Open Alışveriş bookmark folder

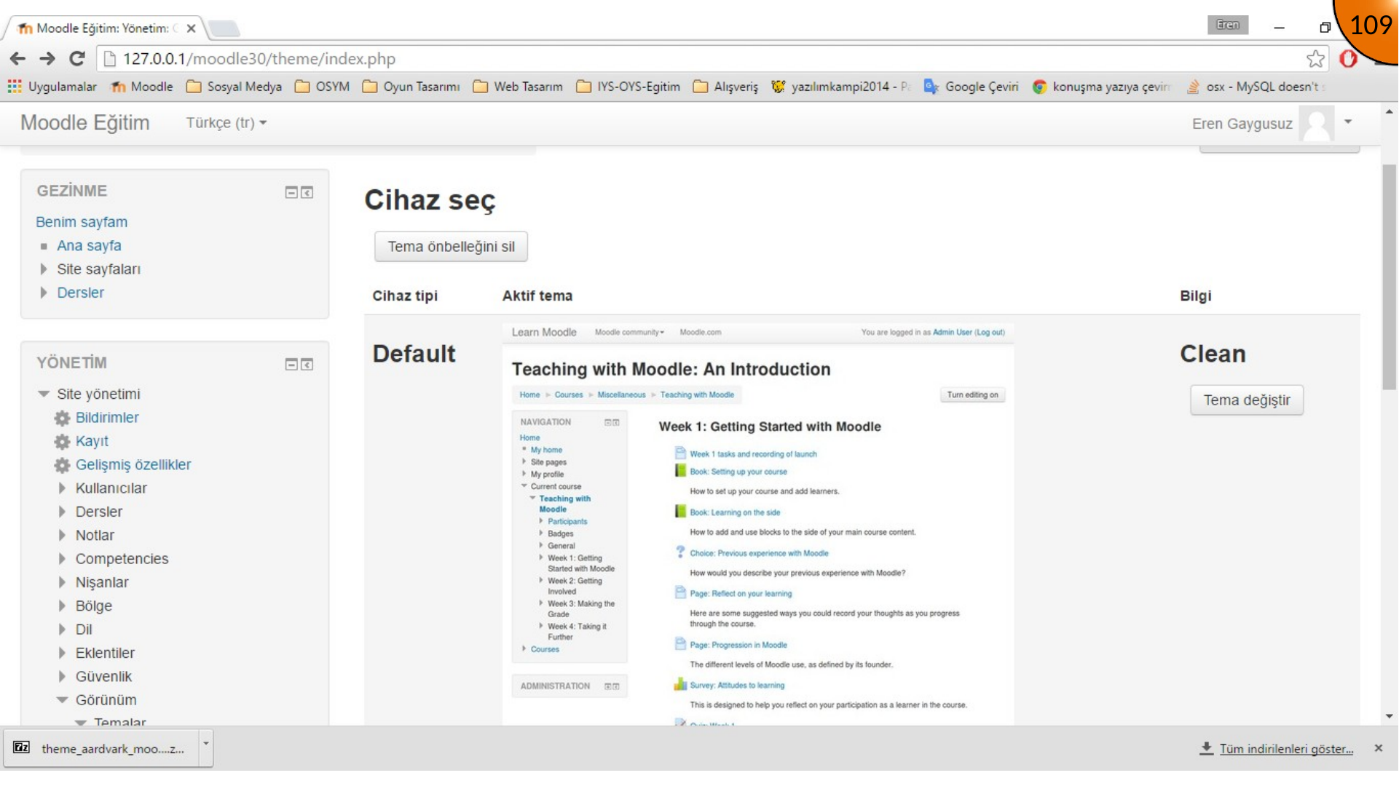pyautogui.click(x=725, y=87)
